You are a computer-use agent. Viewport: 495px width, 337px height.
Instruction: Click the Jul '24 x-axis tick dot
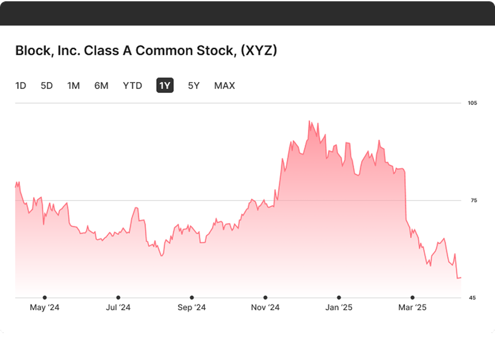tap(118, 297)
